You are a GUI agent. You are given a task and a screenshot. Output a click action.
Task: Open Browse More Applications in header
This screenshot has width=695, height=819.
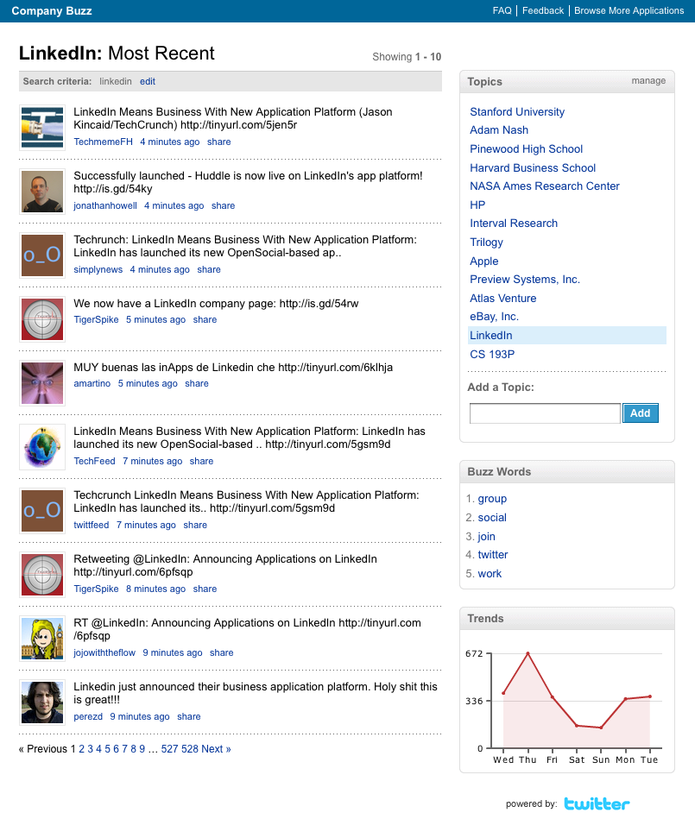coord(629,11)
